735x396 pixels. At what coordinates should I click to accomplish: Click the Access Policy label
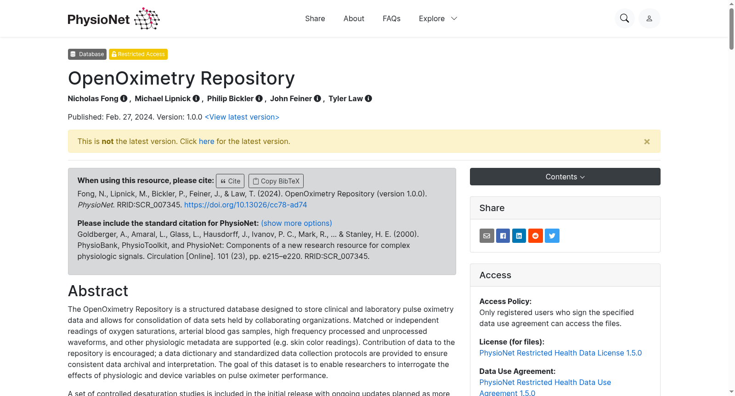[x=505, y=301]
